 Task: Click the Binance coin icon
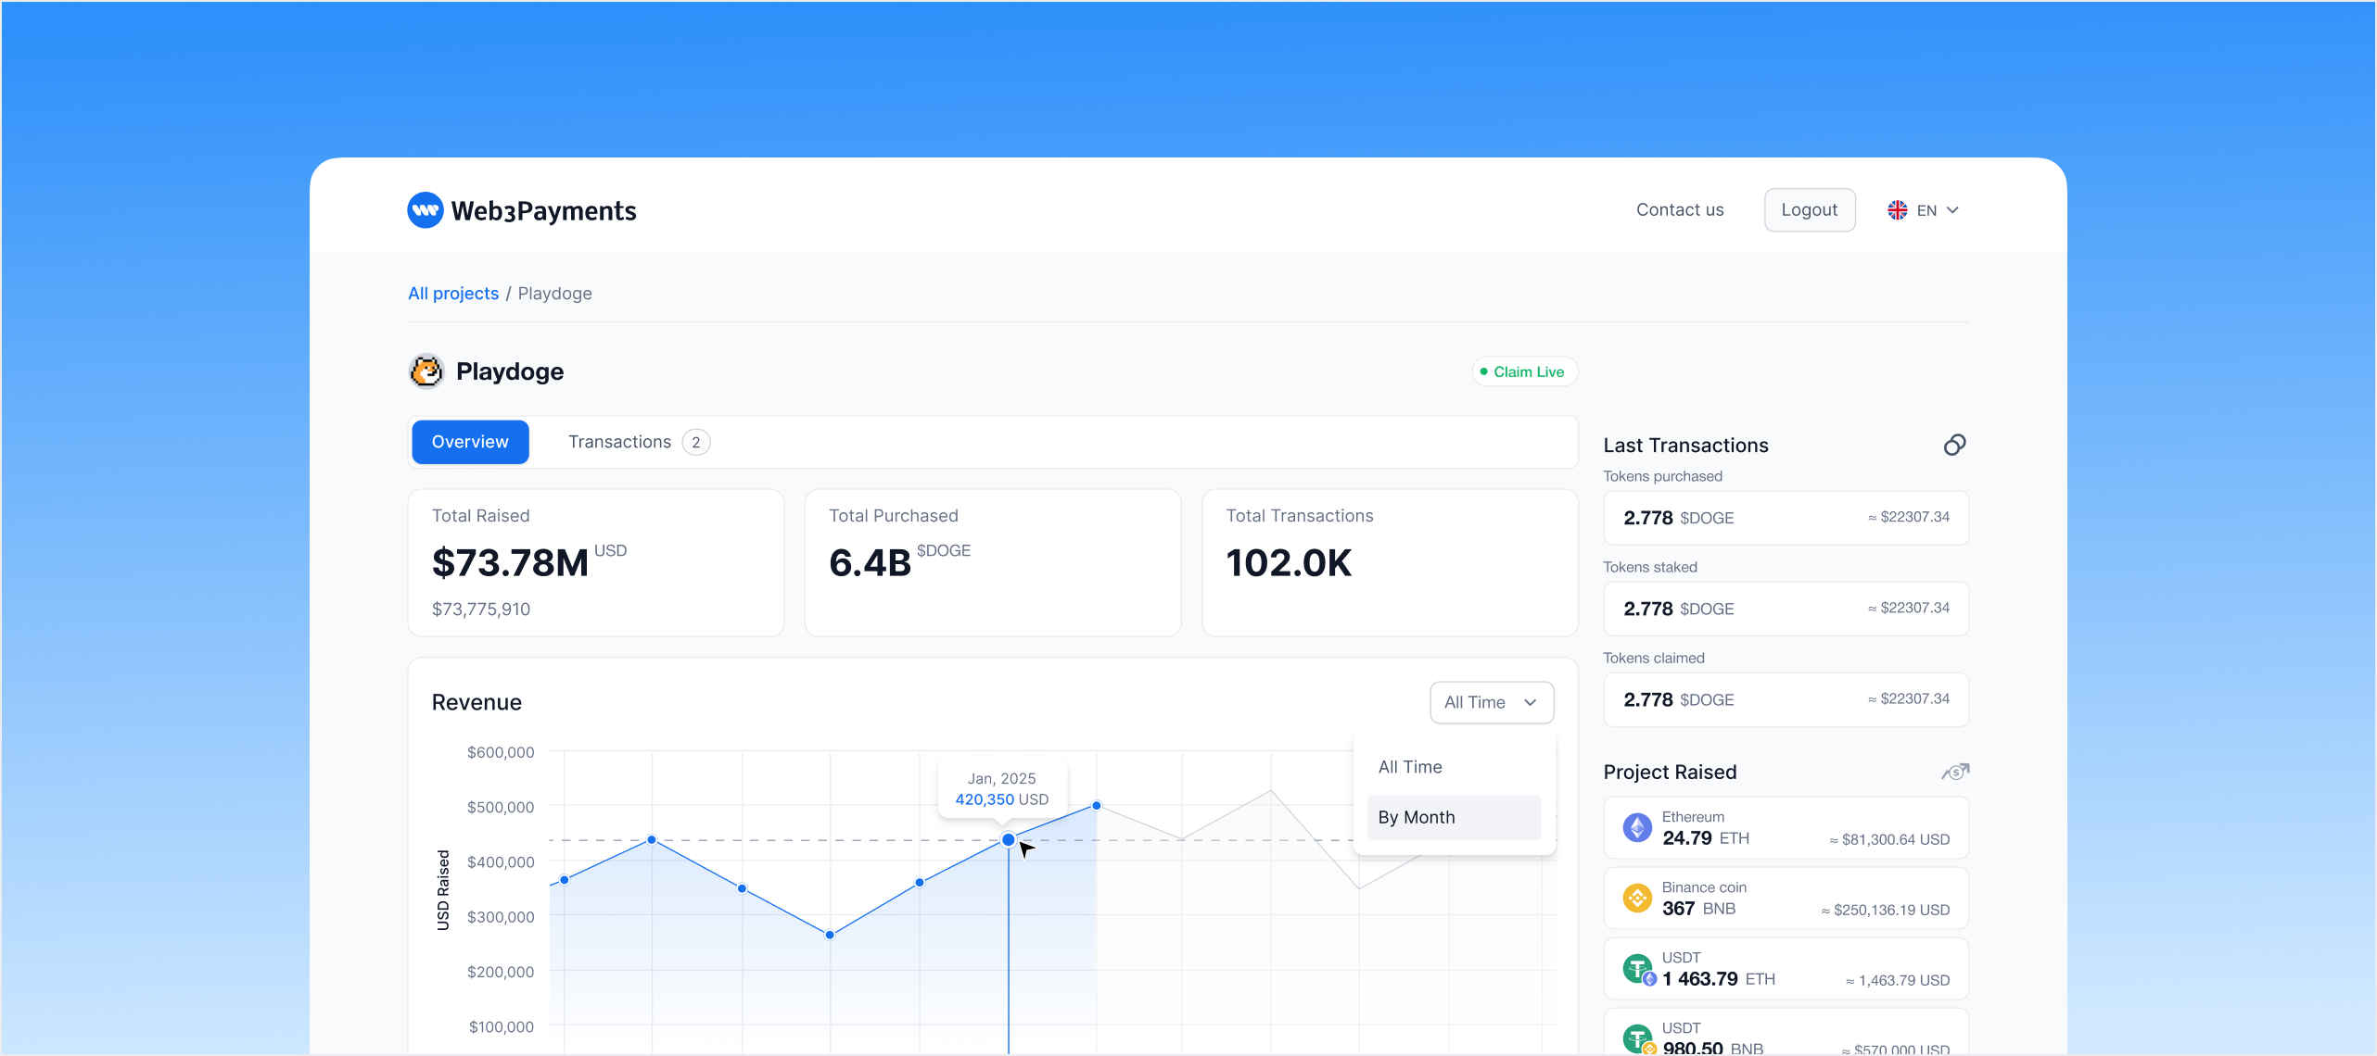coord(1637,899)
